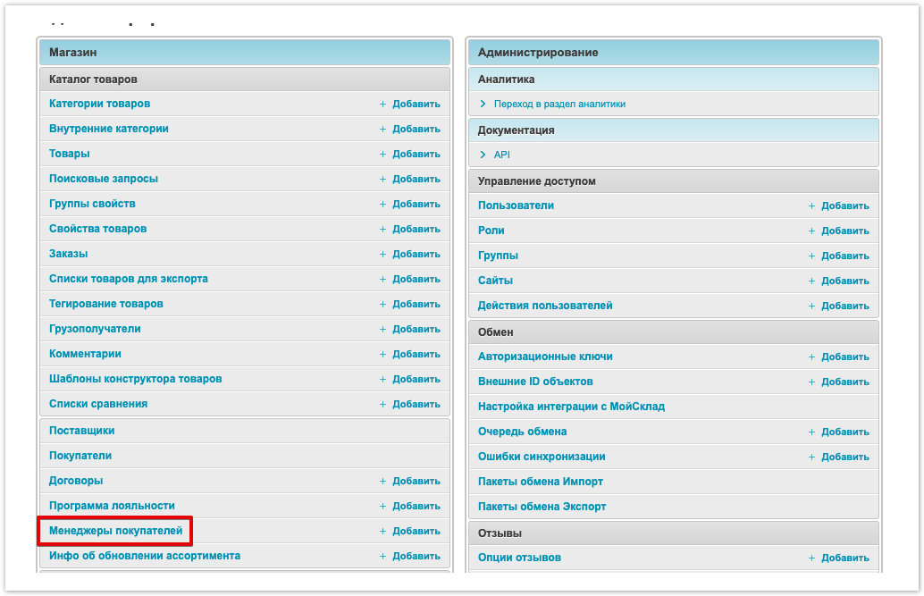Click the plus icon beside Категории товаров
This screenshot has height=596, width=924.
coord(382,104)
